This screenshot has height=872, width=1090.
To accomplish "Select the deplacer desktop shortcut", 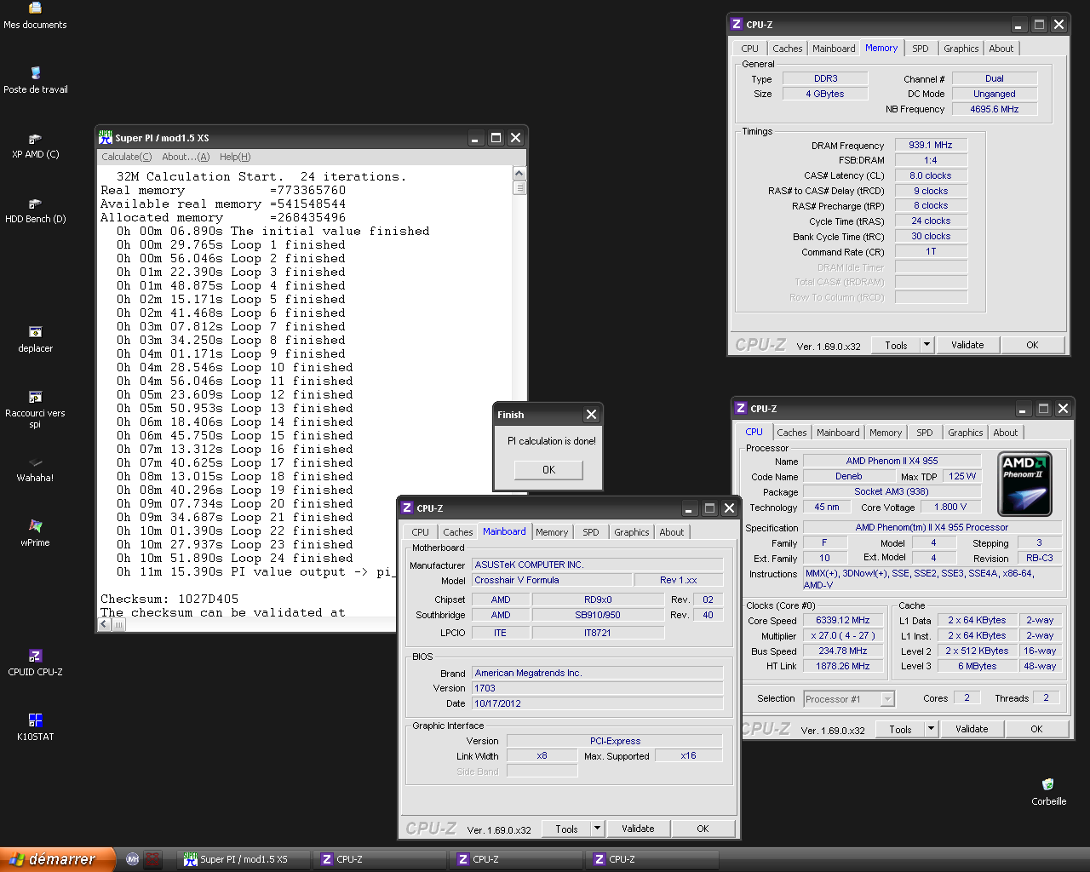I will point(35,340).
